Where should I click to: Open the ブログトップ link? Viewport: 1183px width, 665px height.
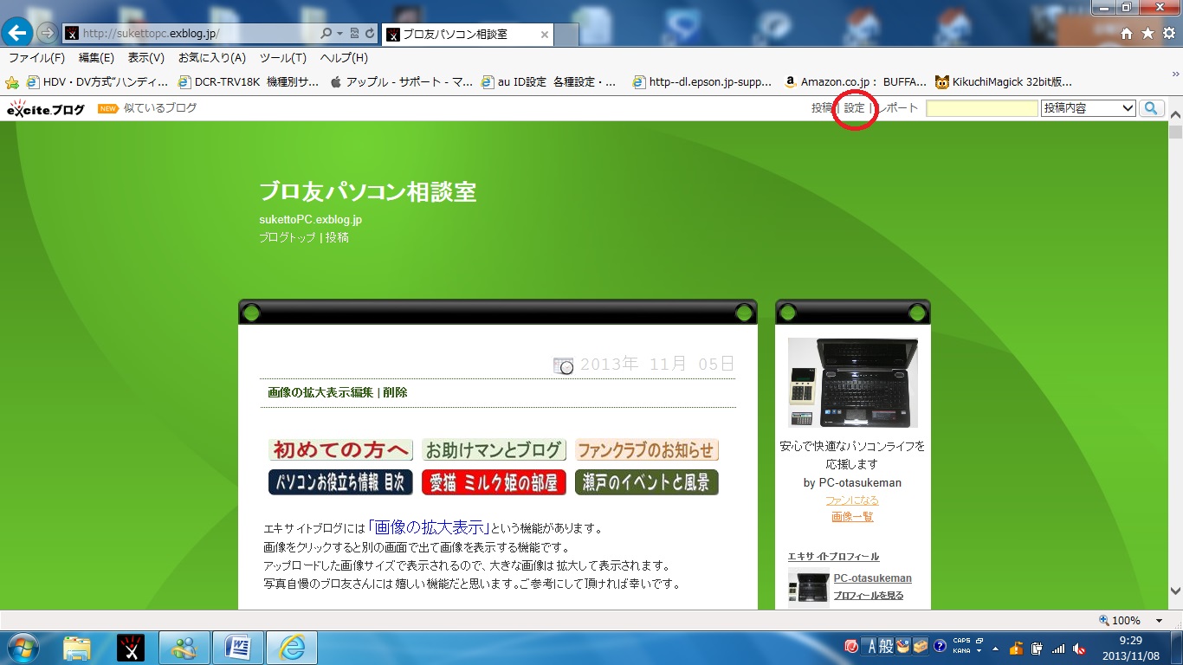pos(288,237)
